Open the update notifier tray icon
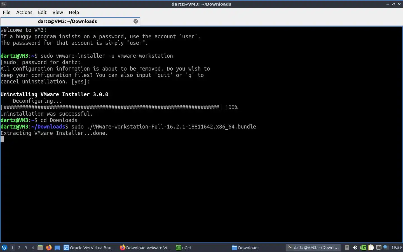This screenshot has height=252, width=403. coord(385,247)
